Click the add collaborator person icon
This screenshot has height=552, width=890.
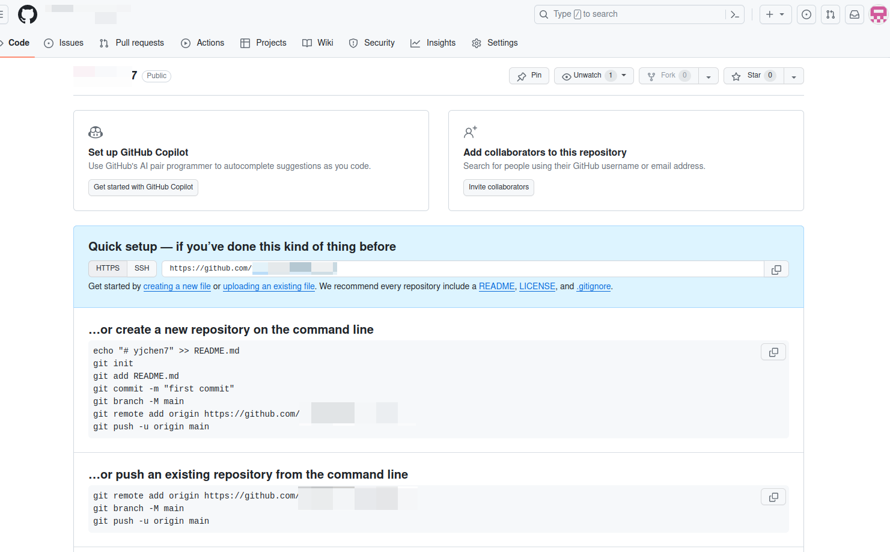471,132
